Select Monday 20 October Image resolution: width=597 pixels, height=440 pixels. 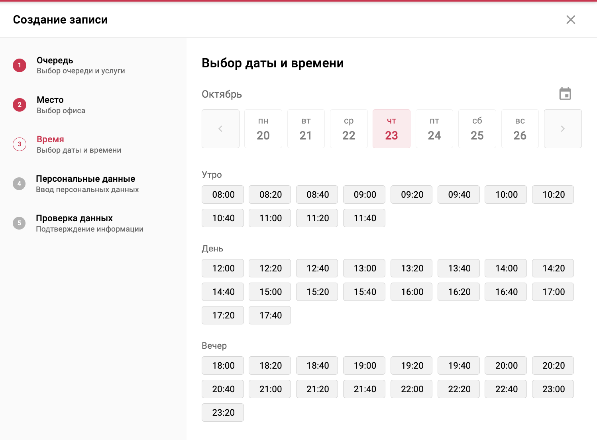[263, 129]
